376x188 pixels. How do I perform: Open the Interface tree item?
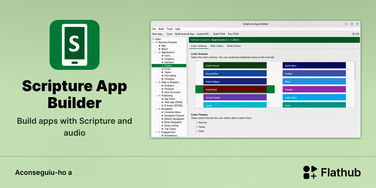click(169, 62)
